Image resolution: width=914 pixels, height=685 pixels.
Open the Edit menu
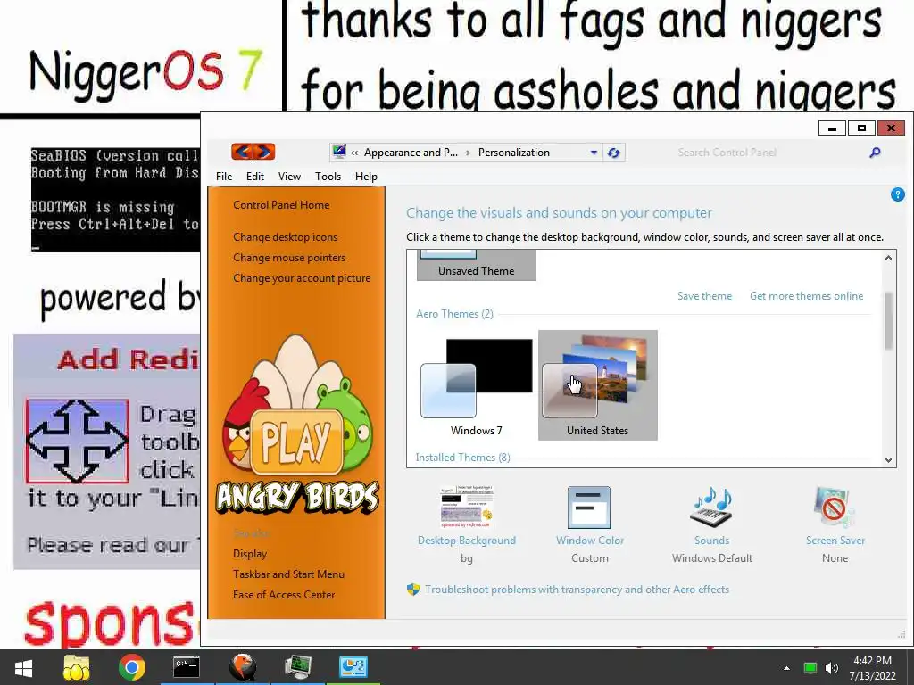(254, 177)
